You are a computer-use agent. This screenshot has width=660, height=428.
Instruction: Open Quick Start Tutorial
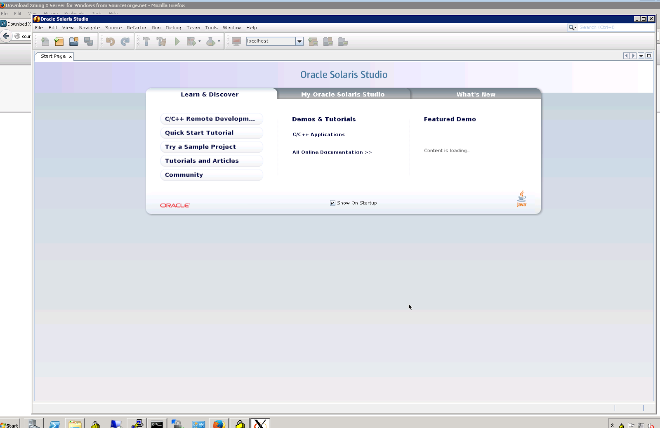pos(212,133)
